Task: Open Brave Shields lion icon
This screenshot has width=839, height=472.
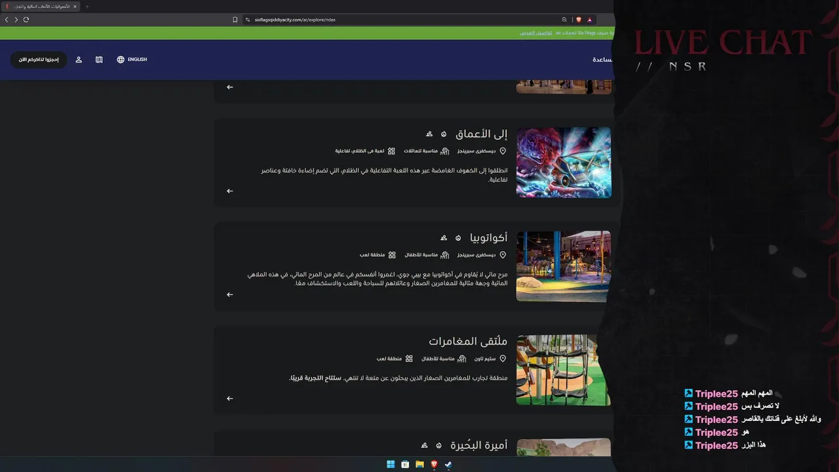Action: (579, 20)
